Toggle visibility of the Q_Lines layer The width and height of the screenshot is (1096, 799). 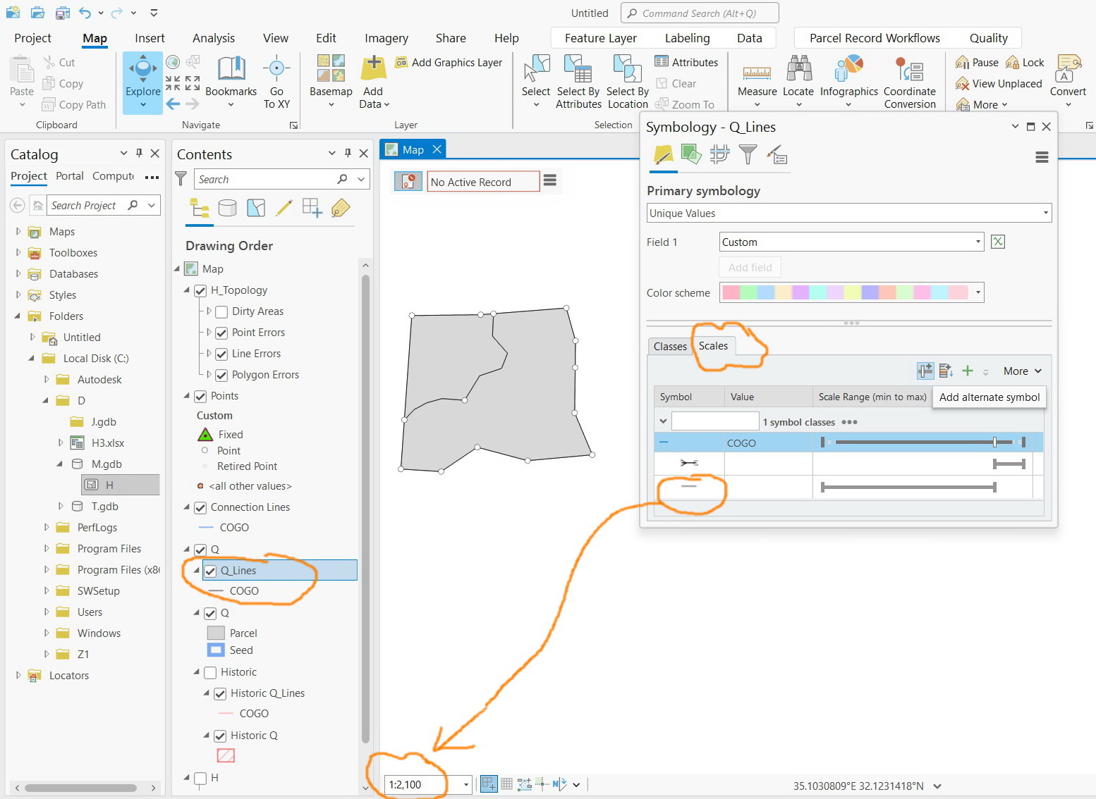click(211, 571)
